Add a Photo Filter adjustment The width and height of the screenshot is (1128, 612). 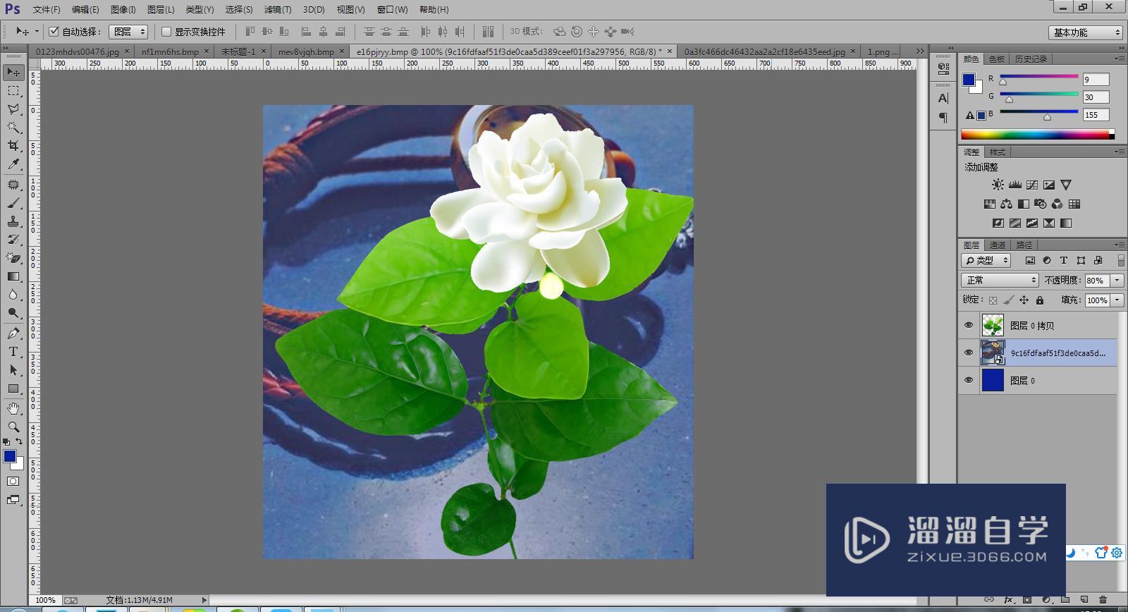pyautogui.click(x=1040, y=204)
